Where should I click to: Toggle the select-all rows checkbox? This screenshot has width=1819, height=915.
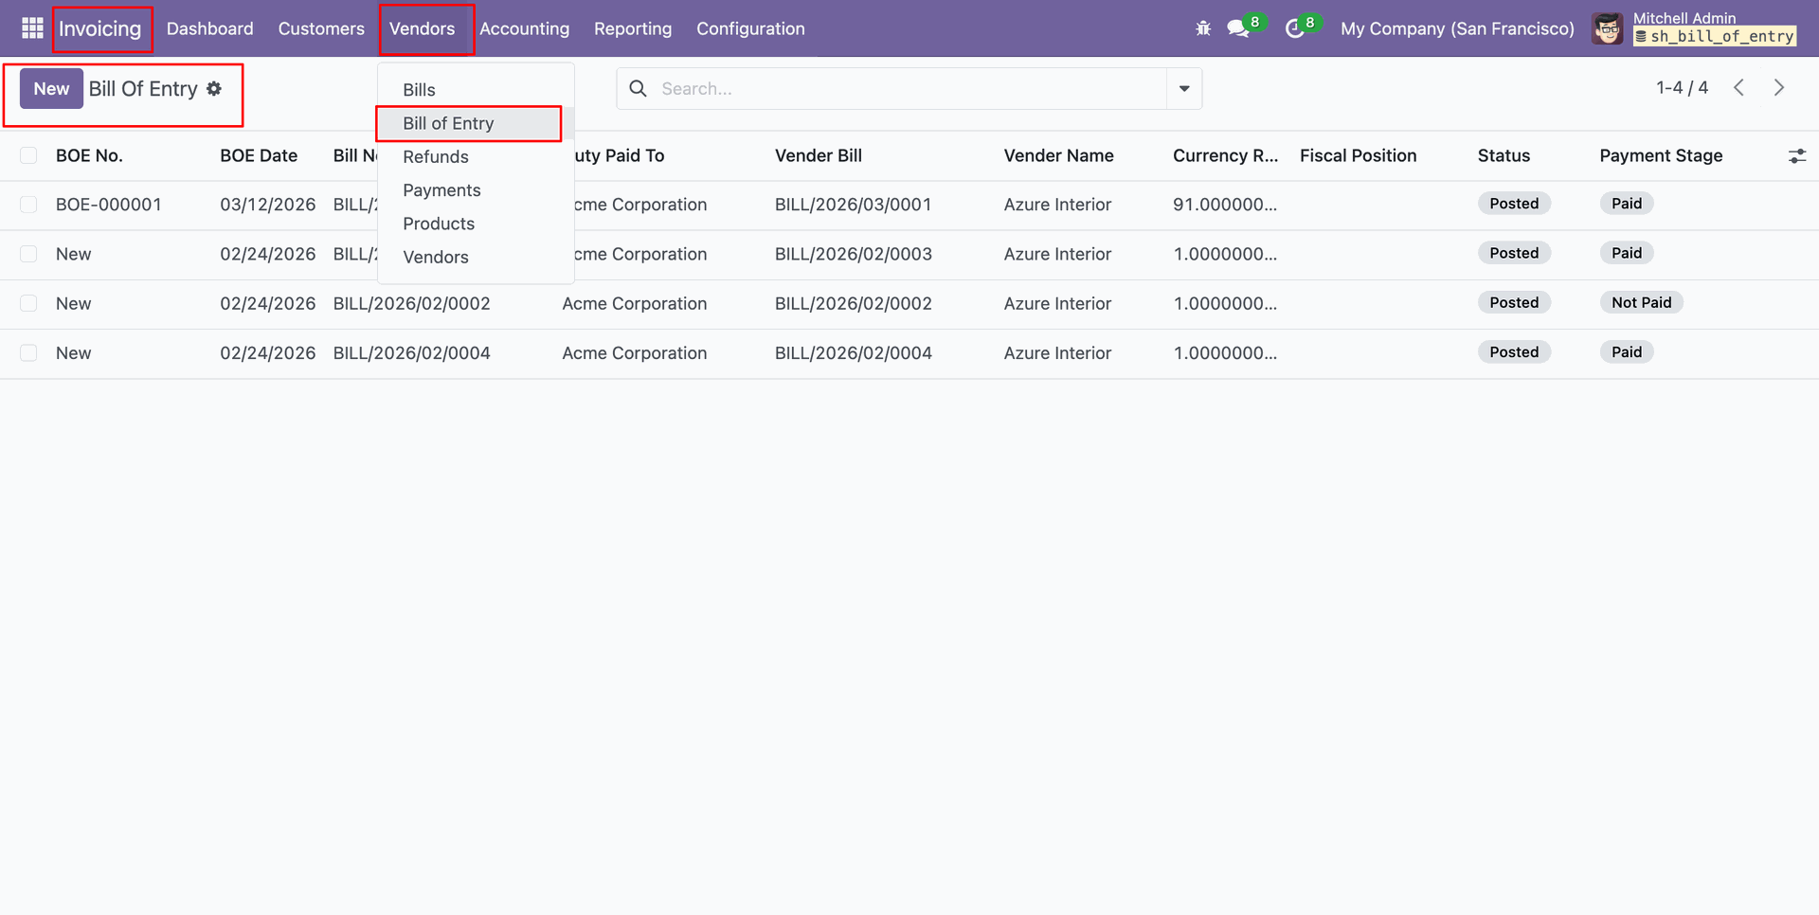pos(28,155)
